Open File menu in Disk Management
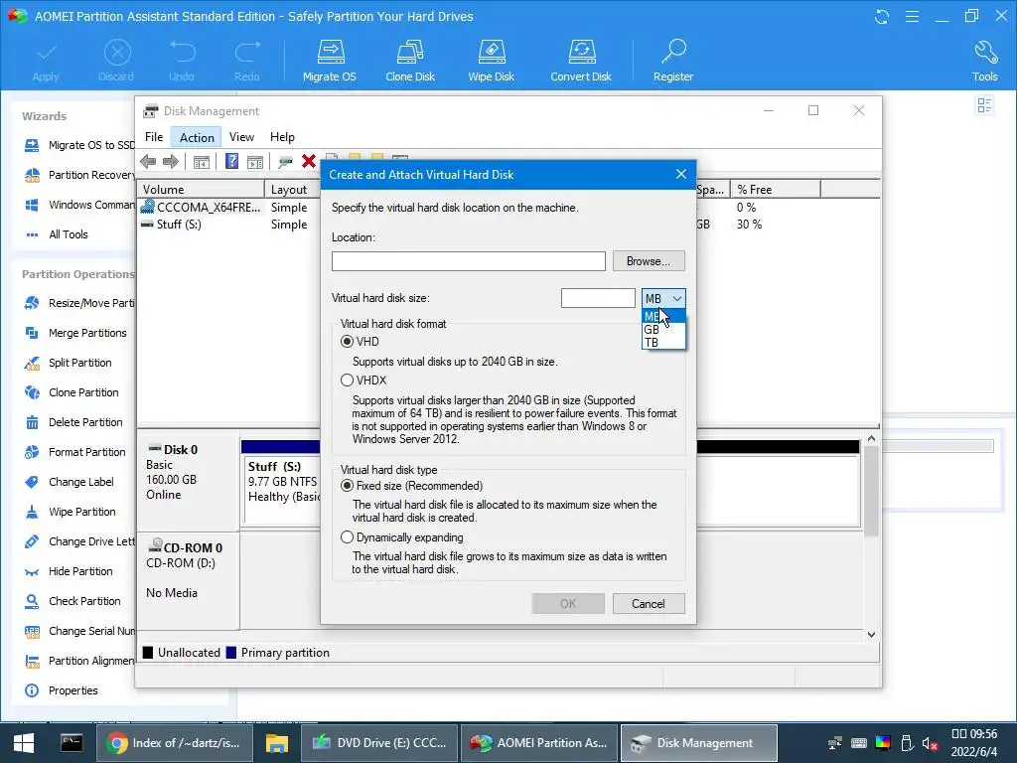This screenshot has height=763, width=1017. pyautogui.click(x=154, y=137)
